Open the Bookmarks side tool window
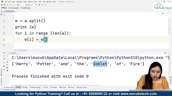 point(1,72)
